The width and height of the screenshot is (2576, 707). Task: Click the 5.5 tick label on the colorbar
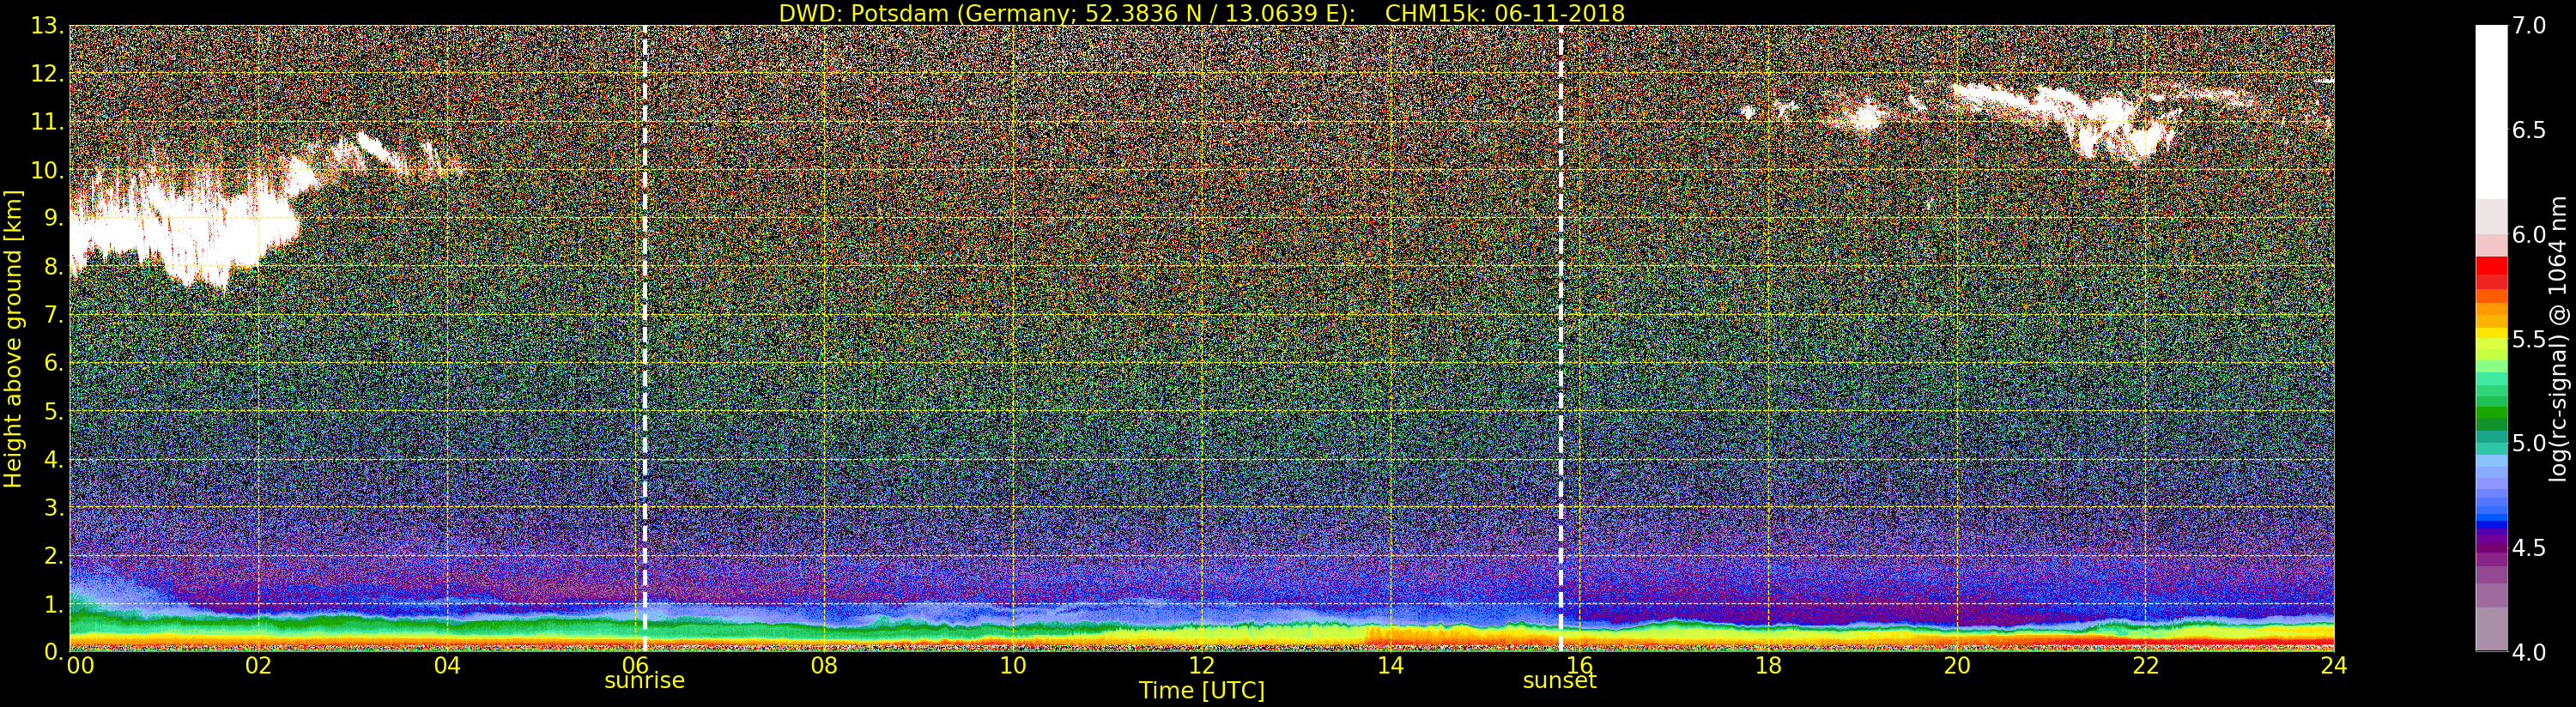coord(2529,339)
